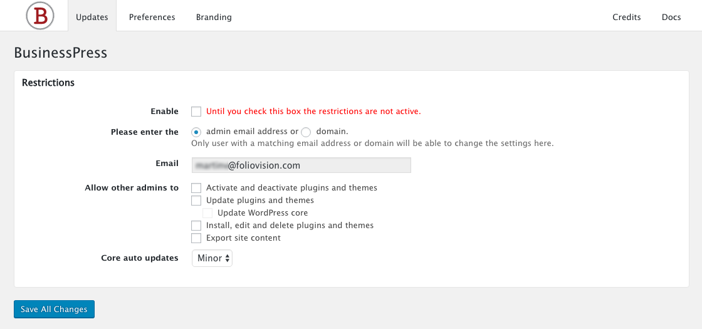702x329 pixels.
Task: Tick Update plugins and themes checkbox
Action: pos(196,201)
